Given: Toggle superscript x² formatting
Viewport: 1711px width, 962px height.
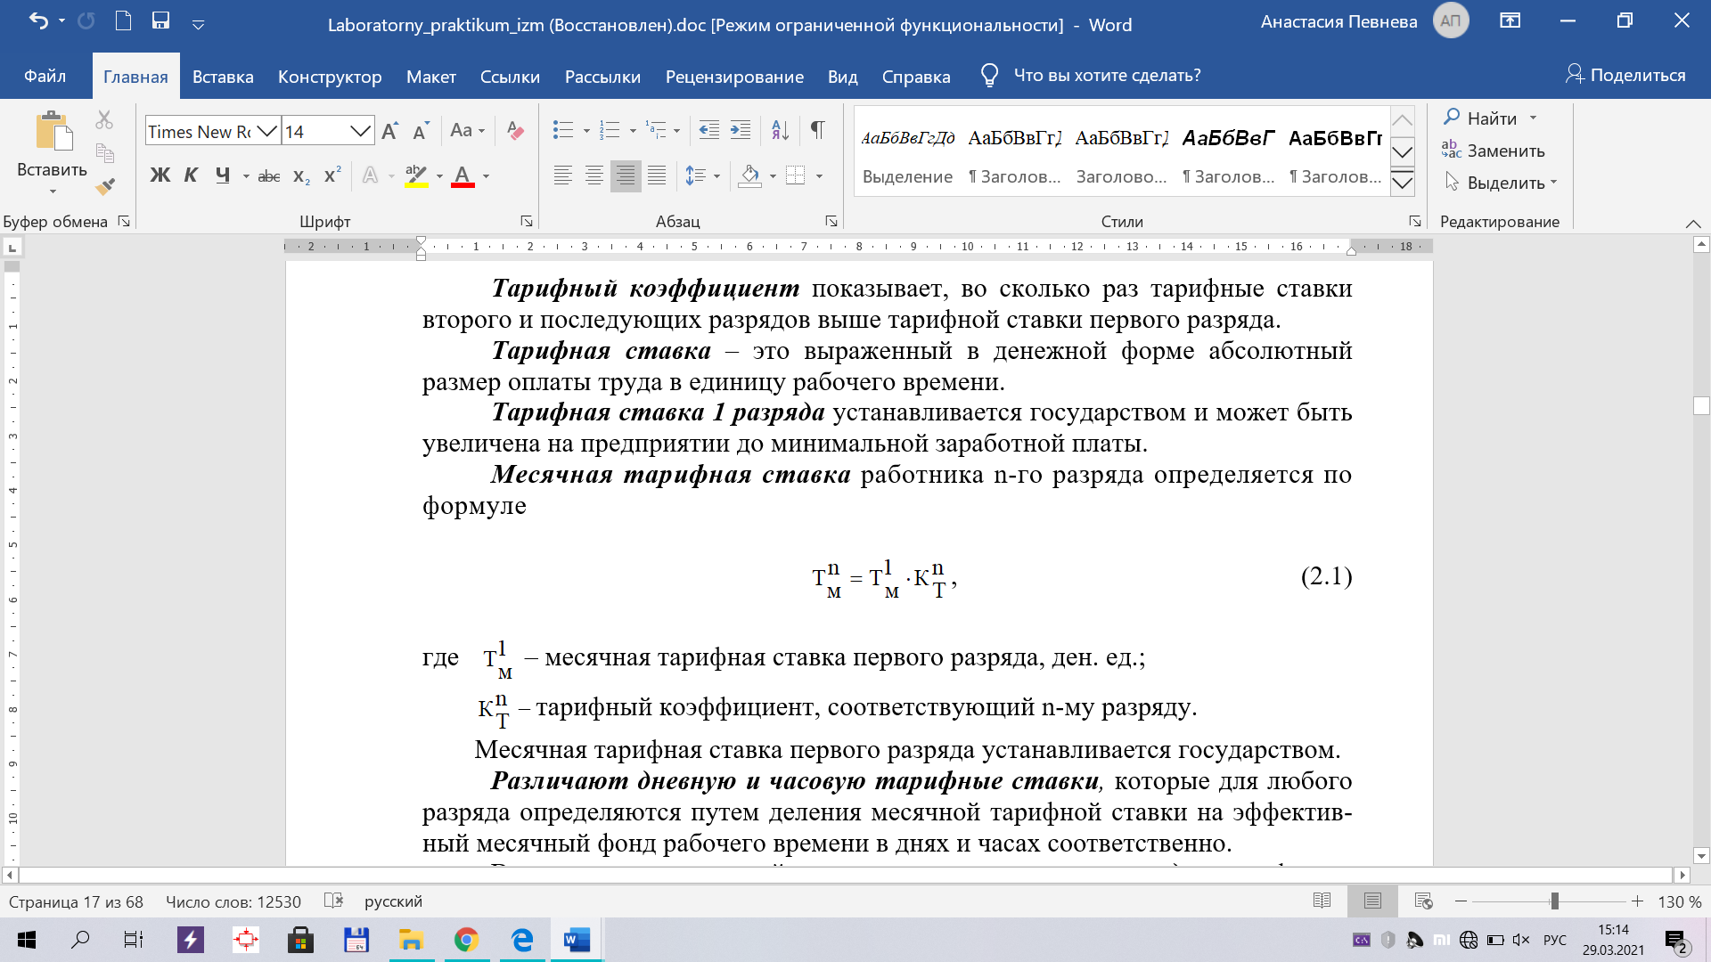Looking at the screenshot, I should click(x=332, y=175).
